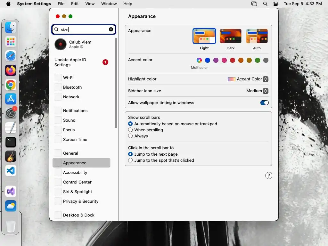Choose the Auto appearance thumbnail

point(257,36)
